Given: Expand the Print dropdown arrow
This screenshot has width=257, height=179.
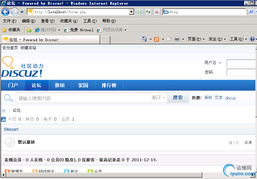Looking at the screenshot, I should coord(183,39).
